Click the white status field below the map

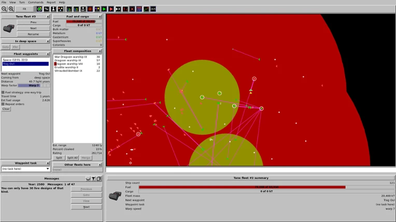pos(250,170)
